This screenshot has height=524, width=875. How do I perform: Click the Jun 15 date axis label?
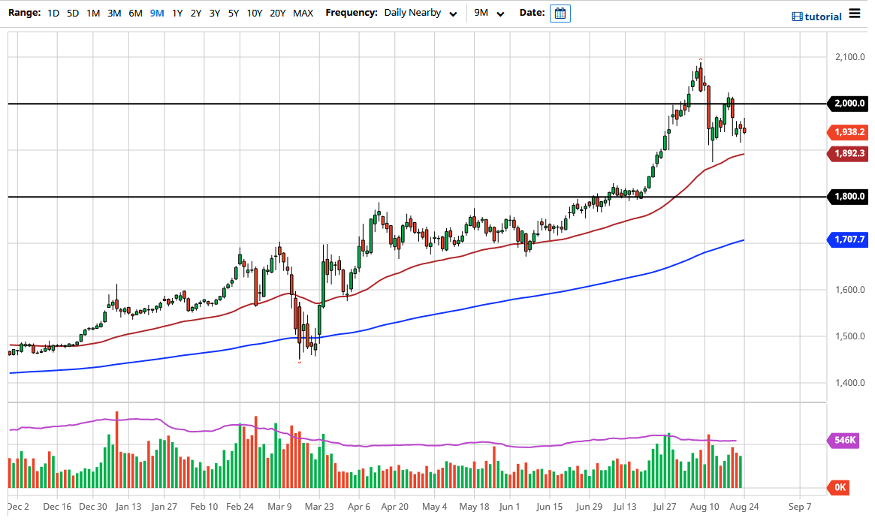(x=550, y=507)
